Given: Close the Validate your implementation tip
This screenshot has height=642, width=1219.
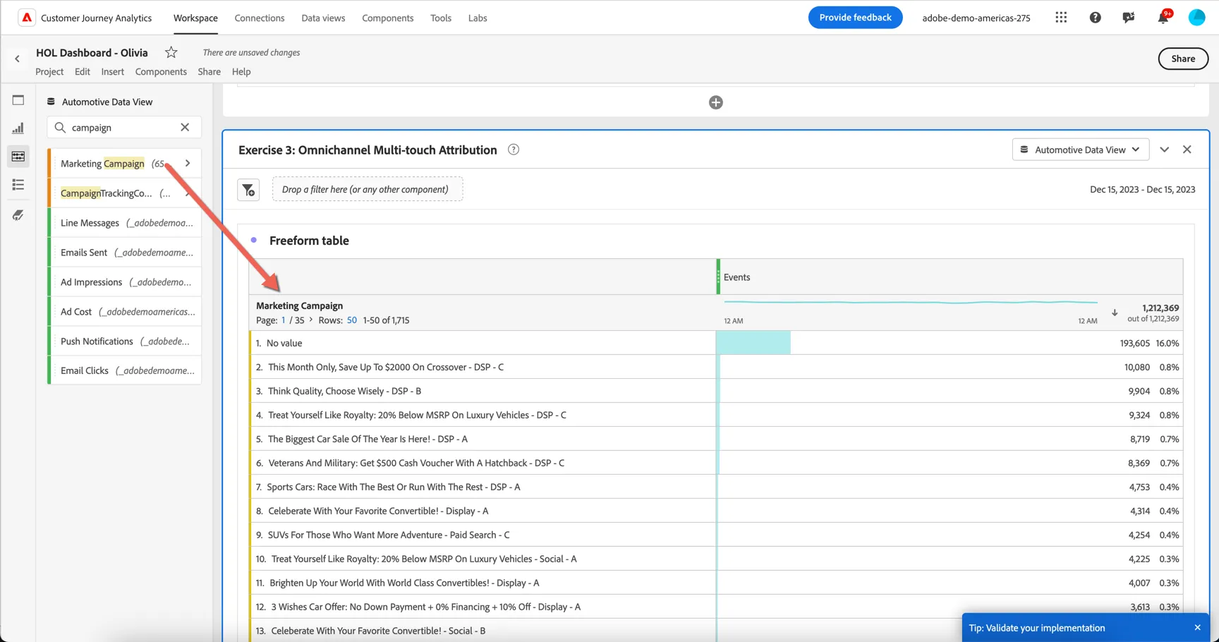Looking at the screenshot, I should (x=1197, y=628).
